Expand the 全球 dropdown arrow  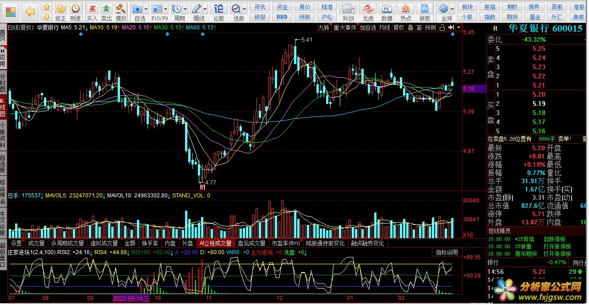[452, 9]
